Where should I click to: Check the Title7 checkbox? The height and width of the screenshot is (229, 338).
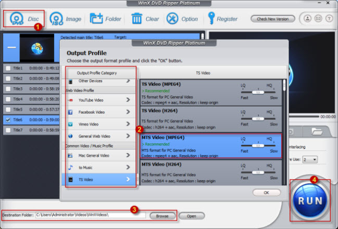coord(8,130)
